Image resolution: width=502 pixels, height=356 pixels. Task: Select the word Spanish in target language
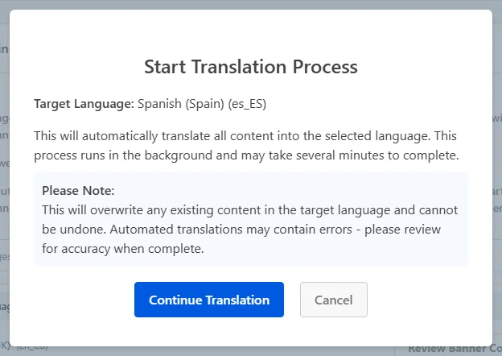click(159, 104)
